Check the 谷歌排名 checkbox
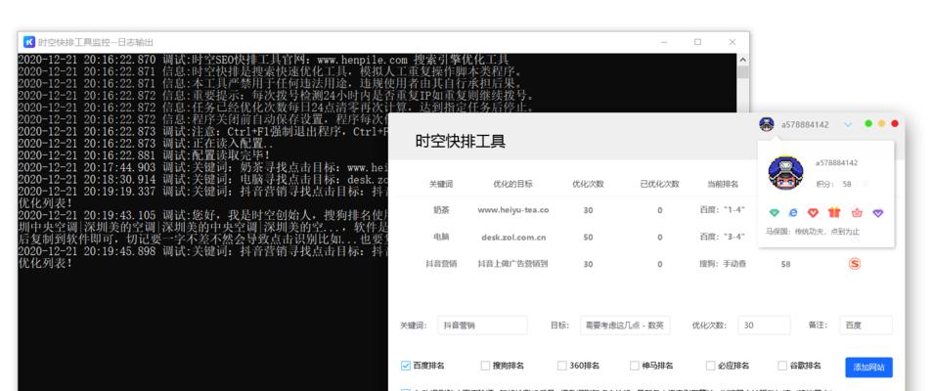The image size is (932, 391). pos(782,366)
